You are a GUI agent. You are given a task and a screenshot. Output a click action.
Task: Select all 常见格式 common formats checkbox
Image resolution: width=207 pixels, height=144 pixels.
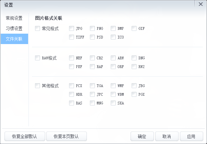38,28
